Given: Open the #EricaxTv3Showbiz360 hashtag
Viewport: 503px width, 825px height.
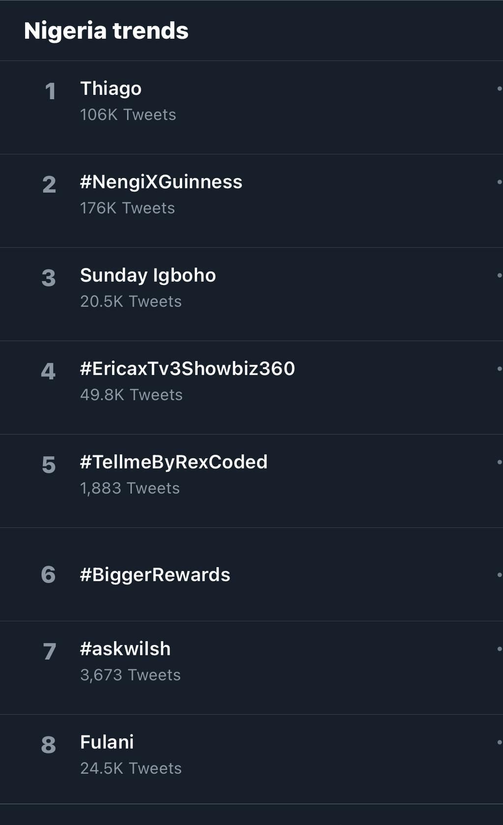Looking at the screenshot, I should tap(188, 368).
